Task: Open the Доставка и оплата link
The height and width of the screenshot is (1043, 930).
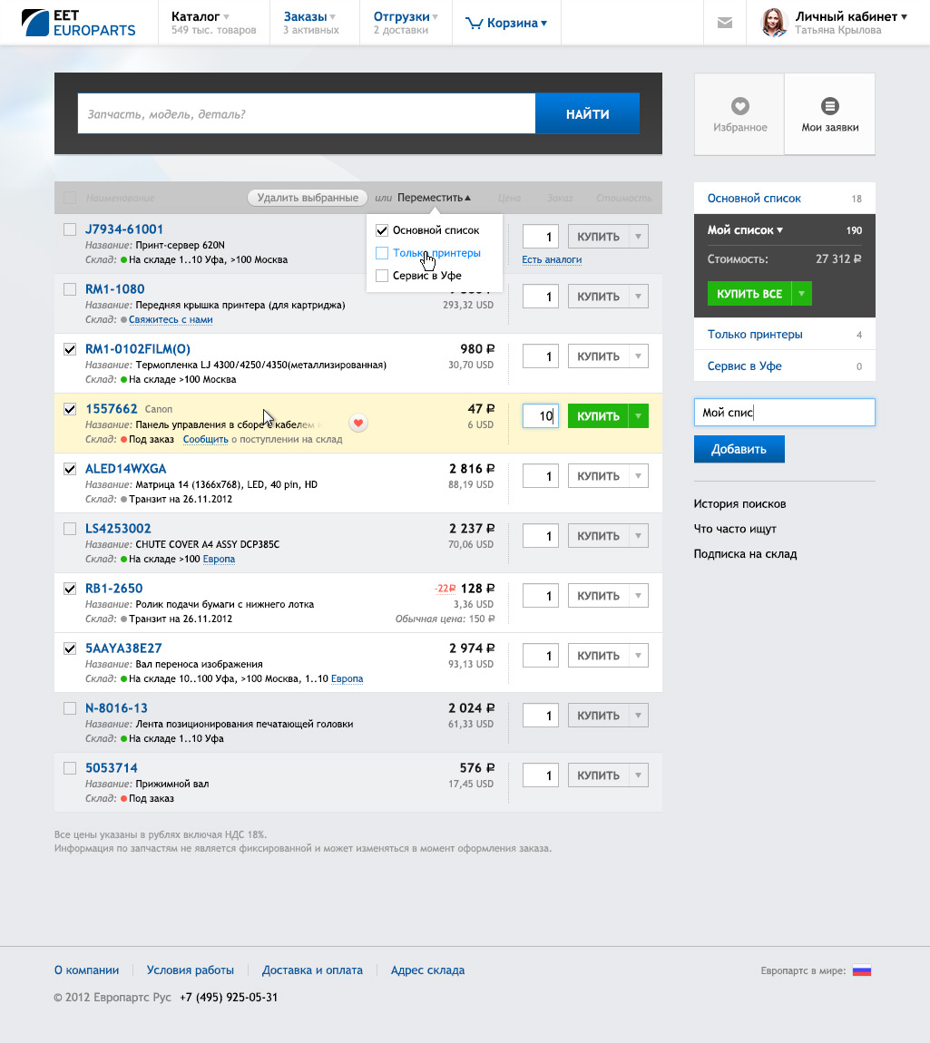Action: point(312,970)
